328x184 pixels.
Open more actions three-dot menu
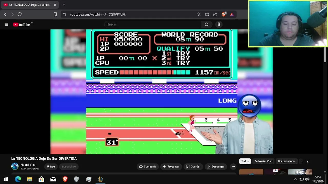[233, 166]
